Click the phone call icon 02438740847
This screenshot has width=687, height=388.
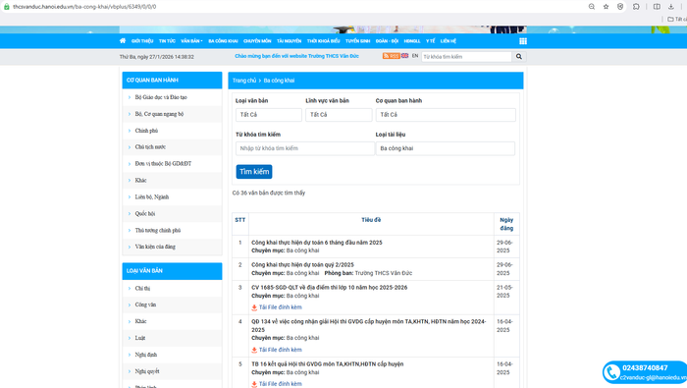pyautogui.click(x=611, y=372)
